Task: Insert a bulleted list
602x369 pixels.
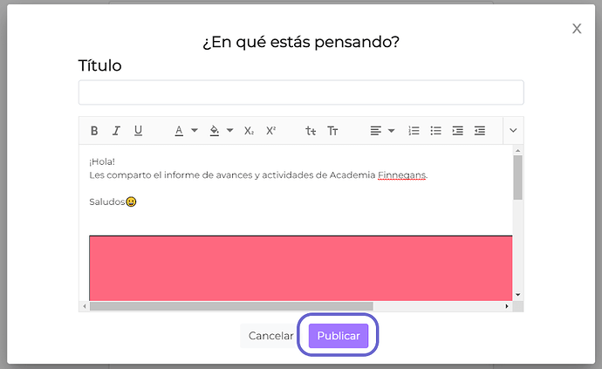Action: click(x=435, y=131)
